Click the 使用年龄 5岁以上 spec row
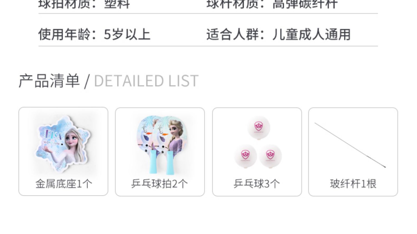The height and width of the screenshot is (234, 417). (94, 35)
